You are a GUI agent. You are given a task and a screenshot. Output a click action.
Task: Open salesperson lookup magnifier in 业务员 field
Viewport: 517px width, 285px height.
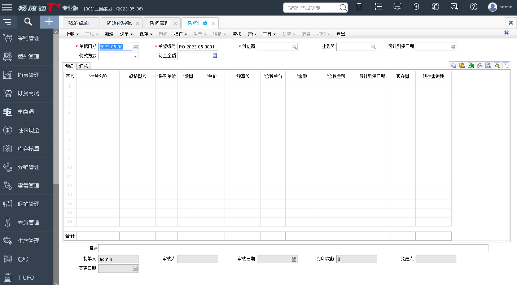pos(373,47)
